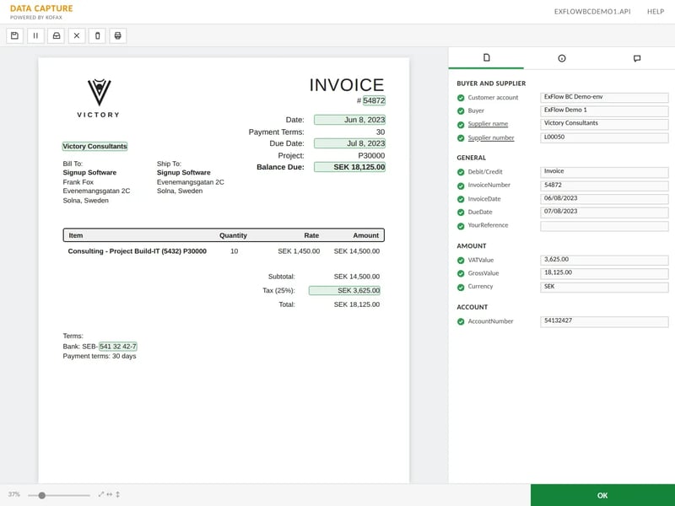Click the save document toolbar icon
This screenshot has height=506, width=675.
(14, 35)
